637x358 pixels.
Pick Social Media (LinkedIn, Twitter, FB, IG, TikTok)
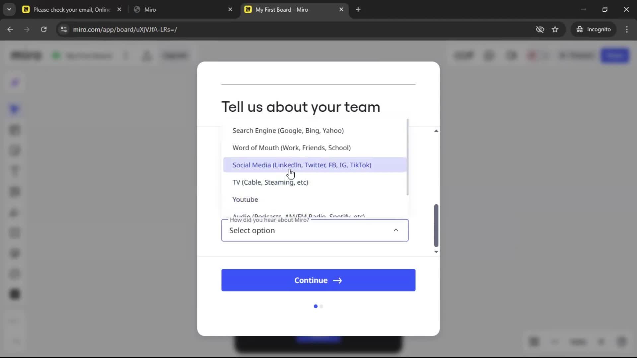[315, 165]
